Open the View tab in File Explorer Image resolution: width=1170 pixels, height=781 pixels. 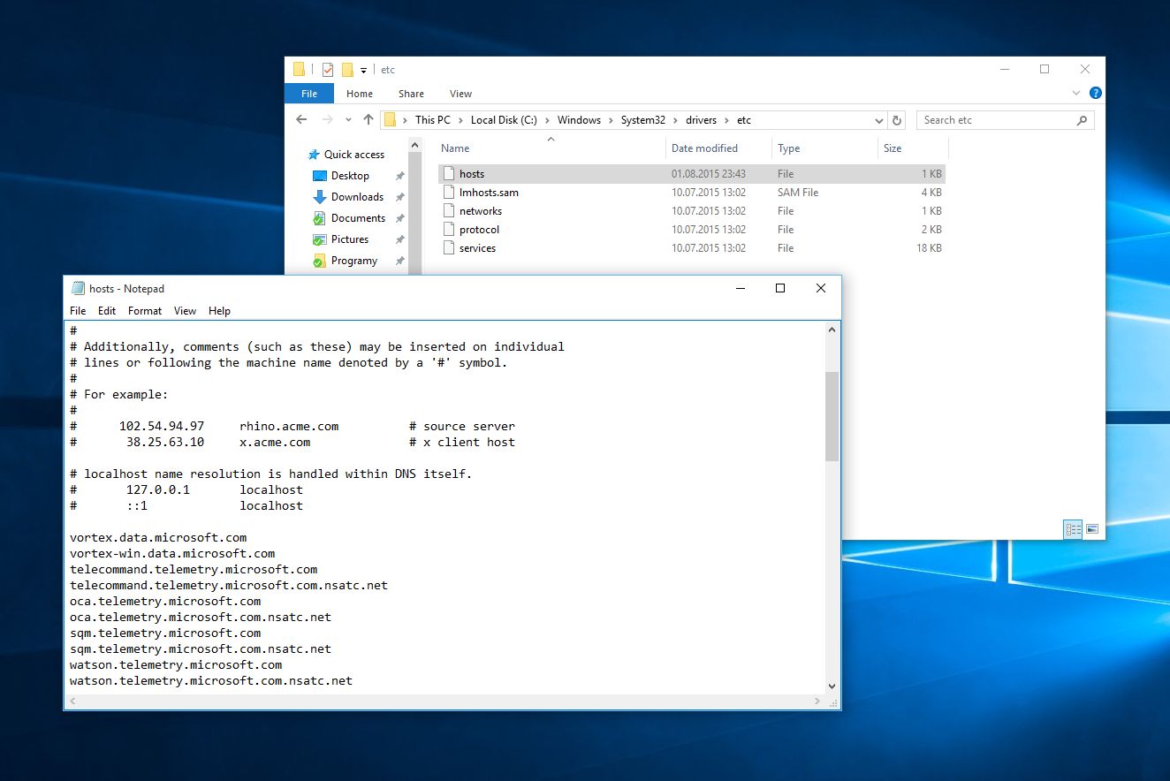click(460, 94)
